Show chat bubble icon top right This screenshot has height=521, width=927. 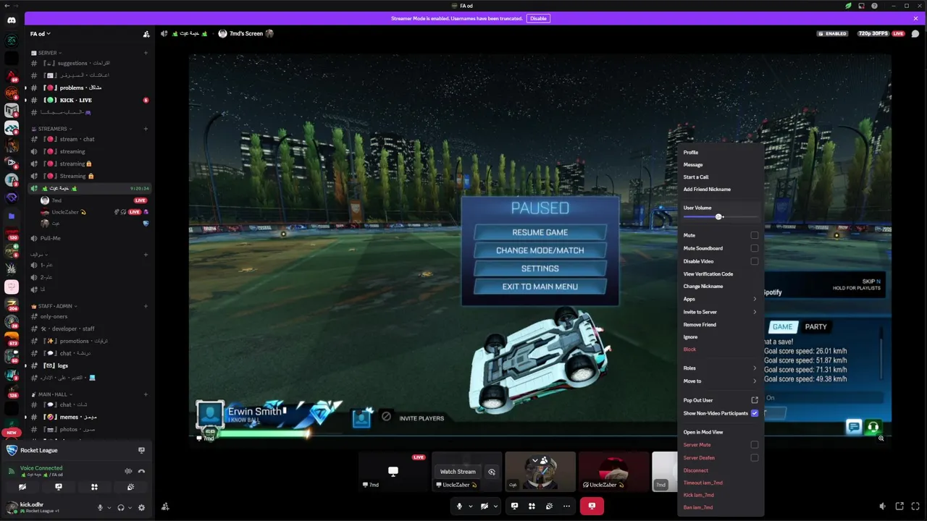[x=915, y=33]
